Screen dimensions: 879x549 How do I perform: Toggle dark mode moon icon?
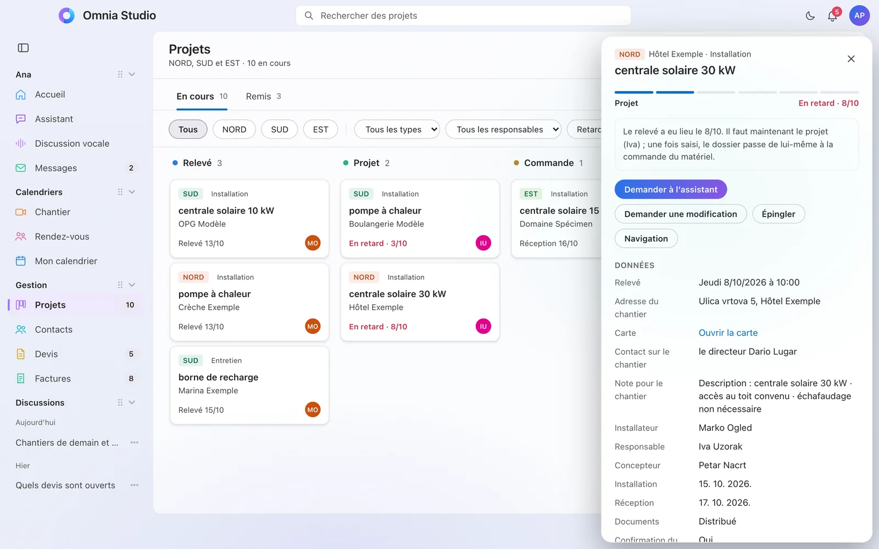pyautogui.click(x=810, y=15)
